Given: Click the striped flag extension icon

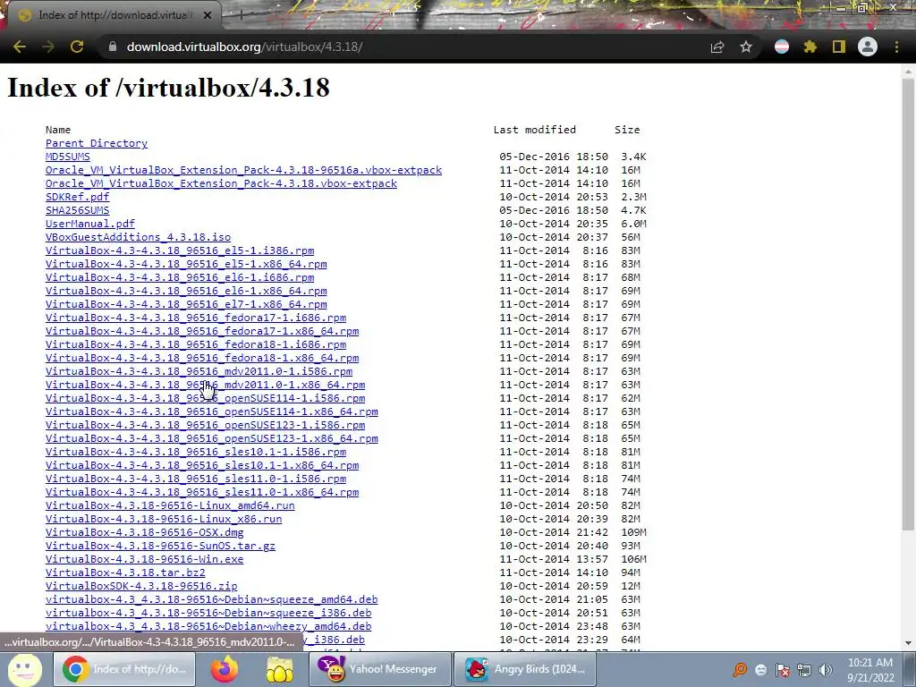Looking at the screenshot, I should click(782, 47).
